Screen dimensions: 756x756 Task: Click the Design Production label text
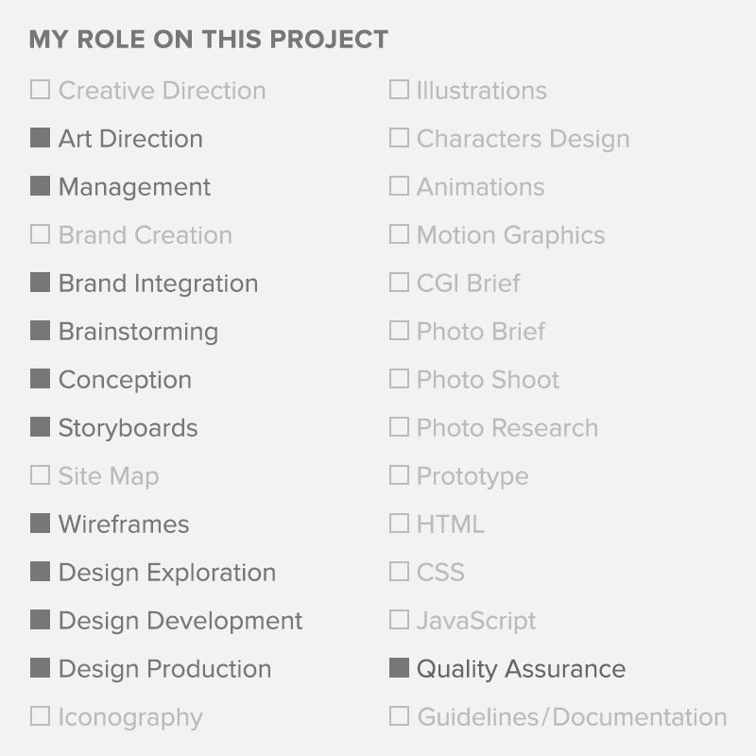[164, 669]
